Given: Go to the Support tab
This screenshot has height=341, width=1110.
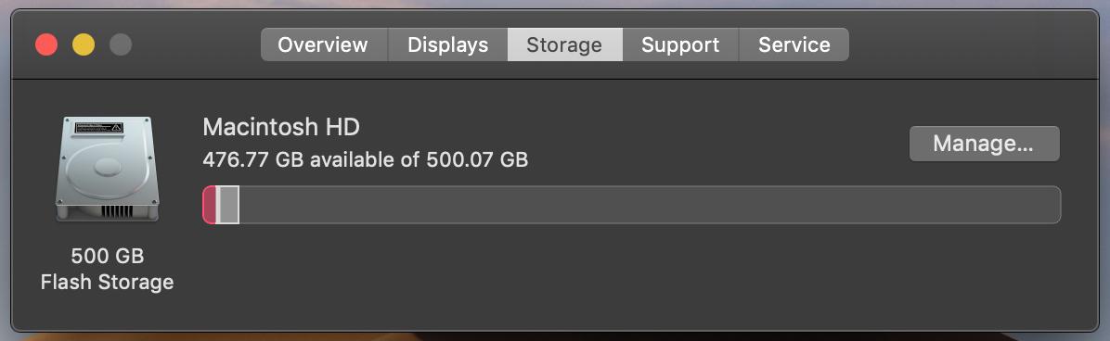Looking at the screenshot, I should (x=680, y=44).
